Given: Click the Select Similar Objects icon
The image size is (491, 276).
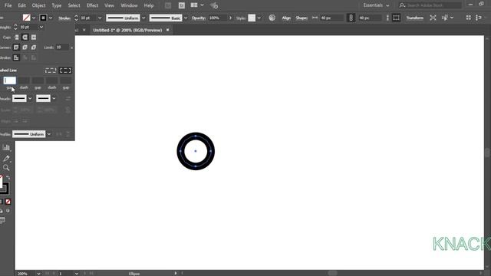Looking at the screenshot, I should (x=445, y=18).
